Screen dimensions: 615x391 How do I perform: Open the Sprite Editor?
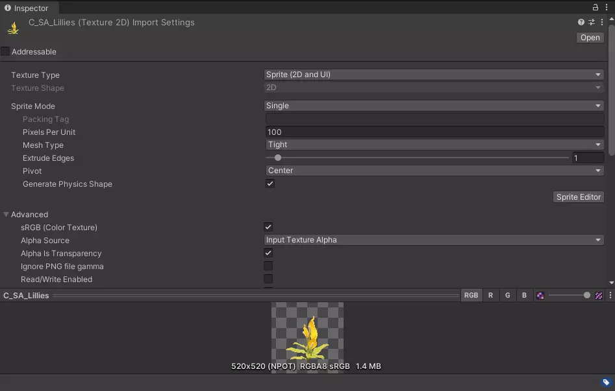coord(579,197)
